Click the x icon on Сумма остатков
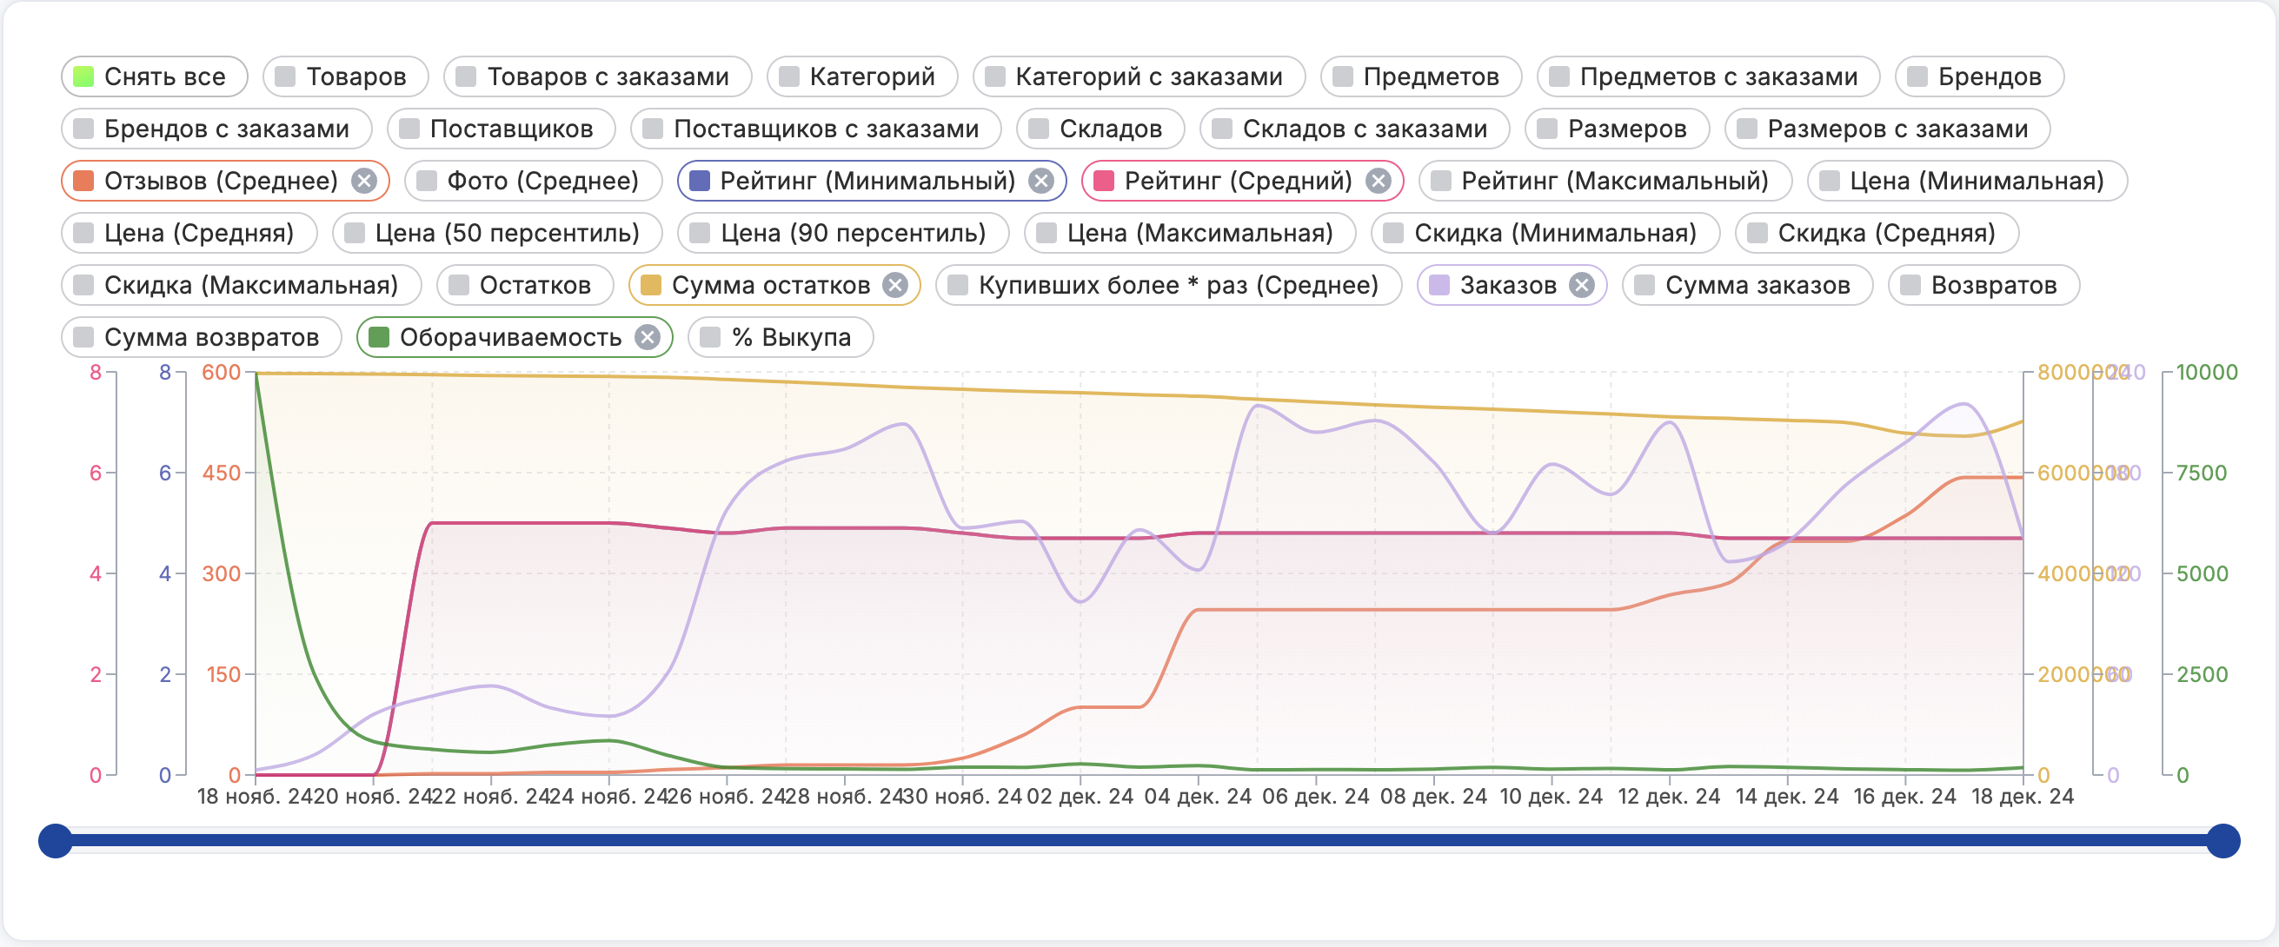Viewport: 2279px width, 947px height. pos(895,286)
